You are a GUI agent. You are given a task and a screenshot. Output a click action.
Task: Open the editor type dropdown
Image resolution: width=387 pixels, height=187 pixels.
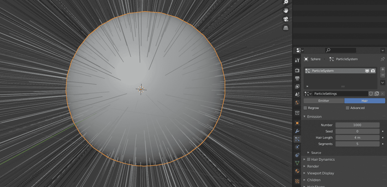tap(300, 50)
